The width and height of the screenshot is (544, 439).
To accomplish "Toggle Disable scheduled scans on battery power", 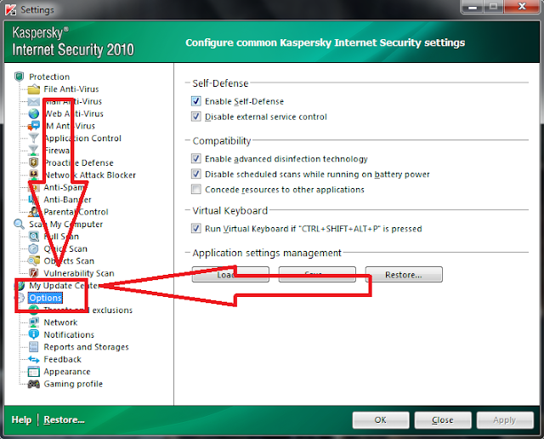I will 196,174.
